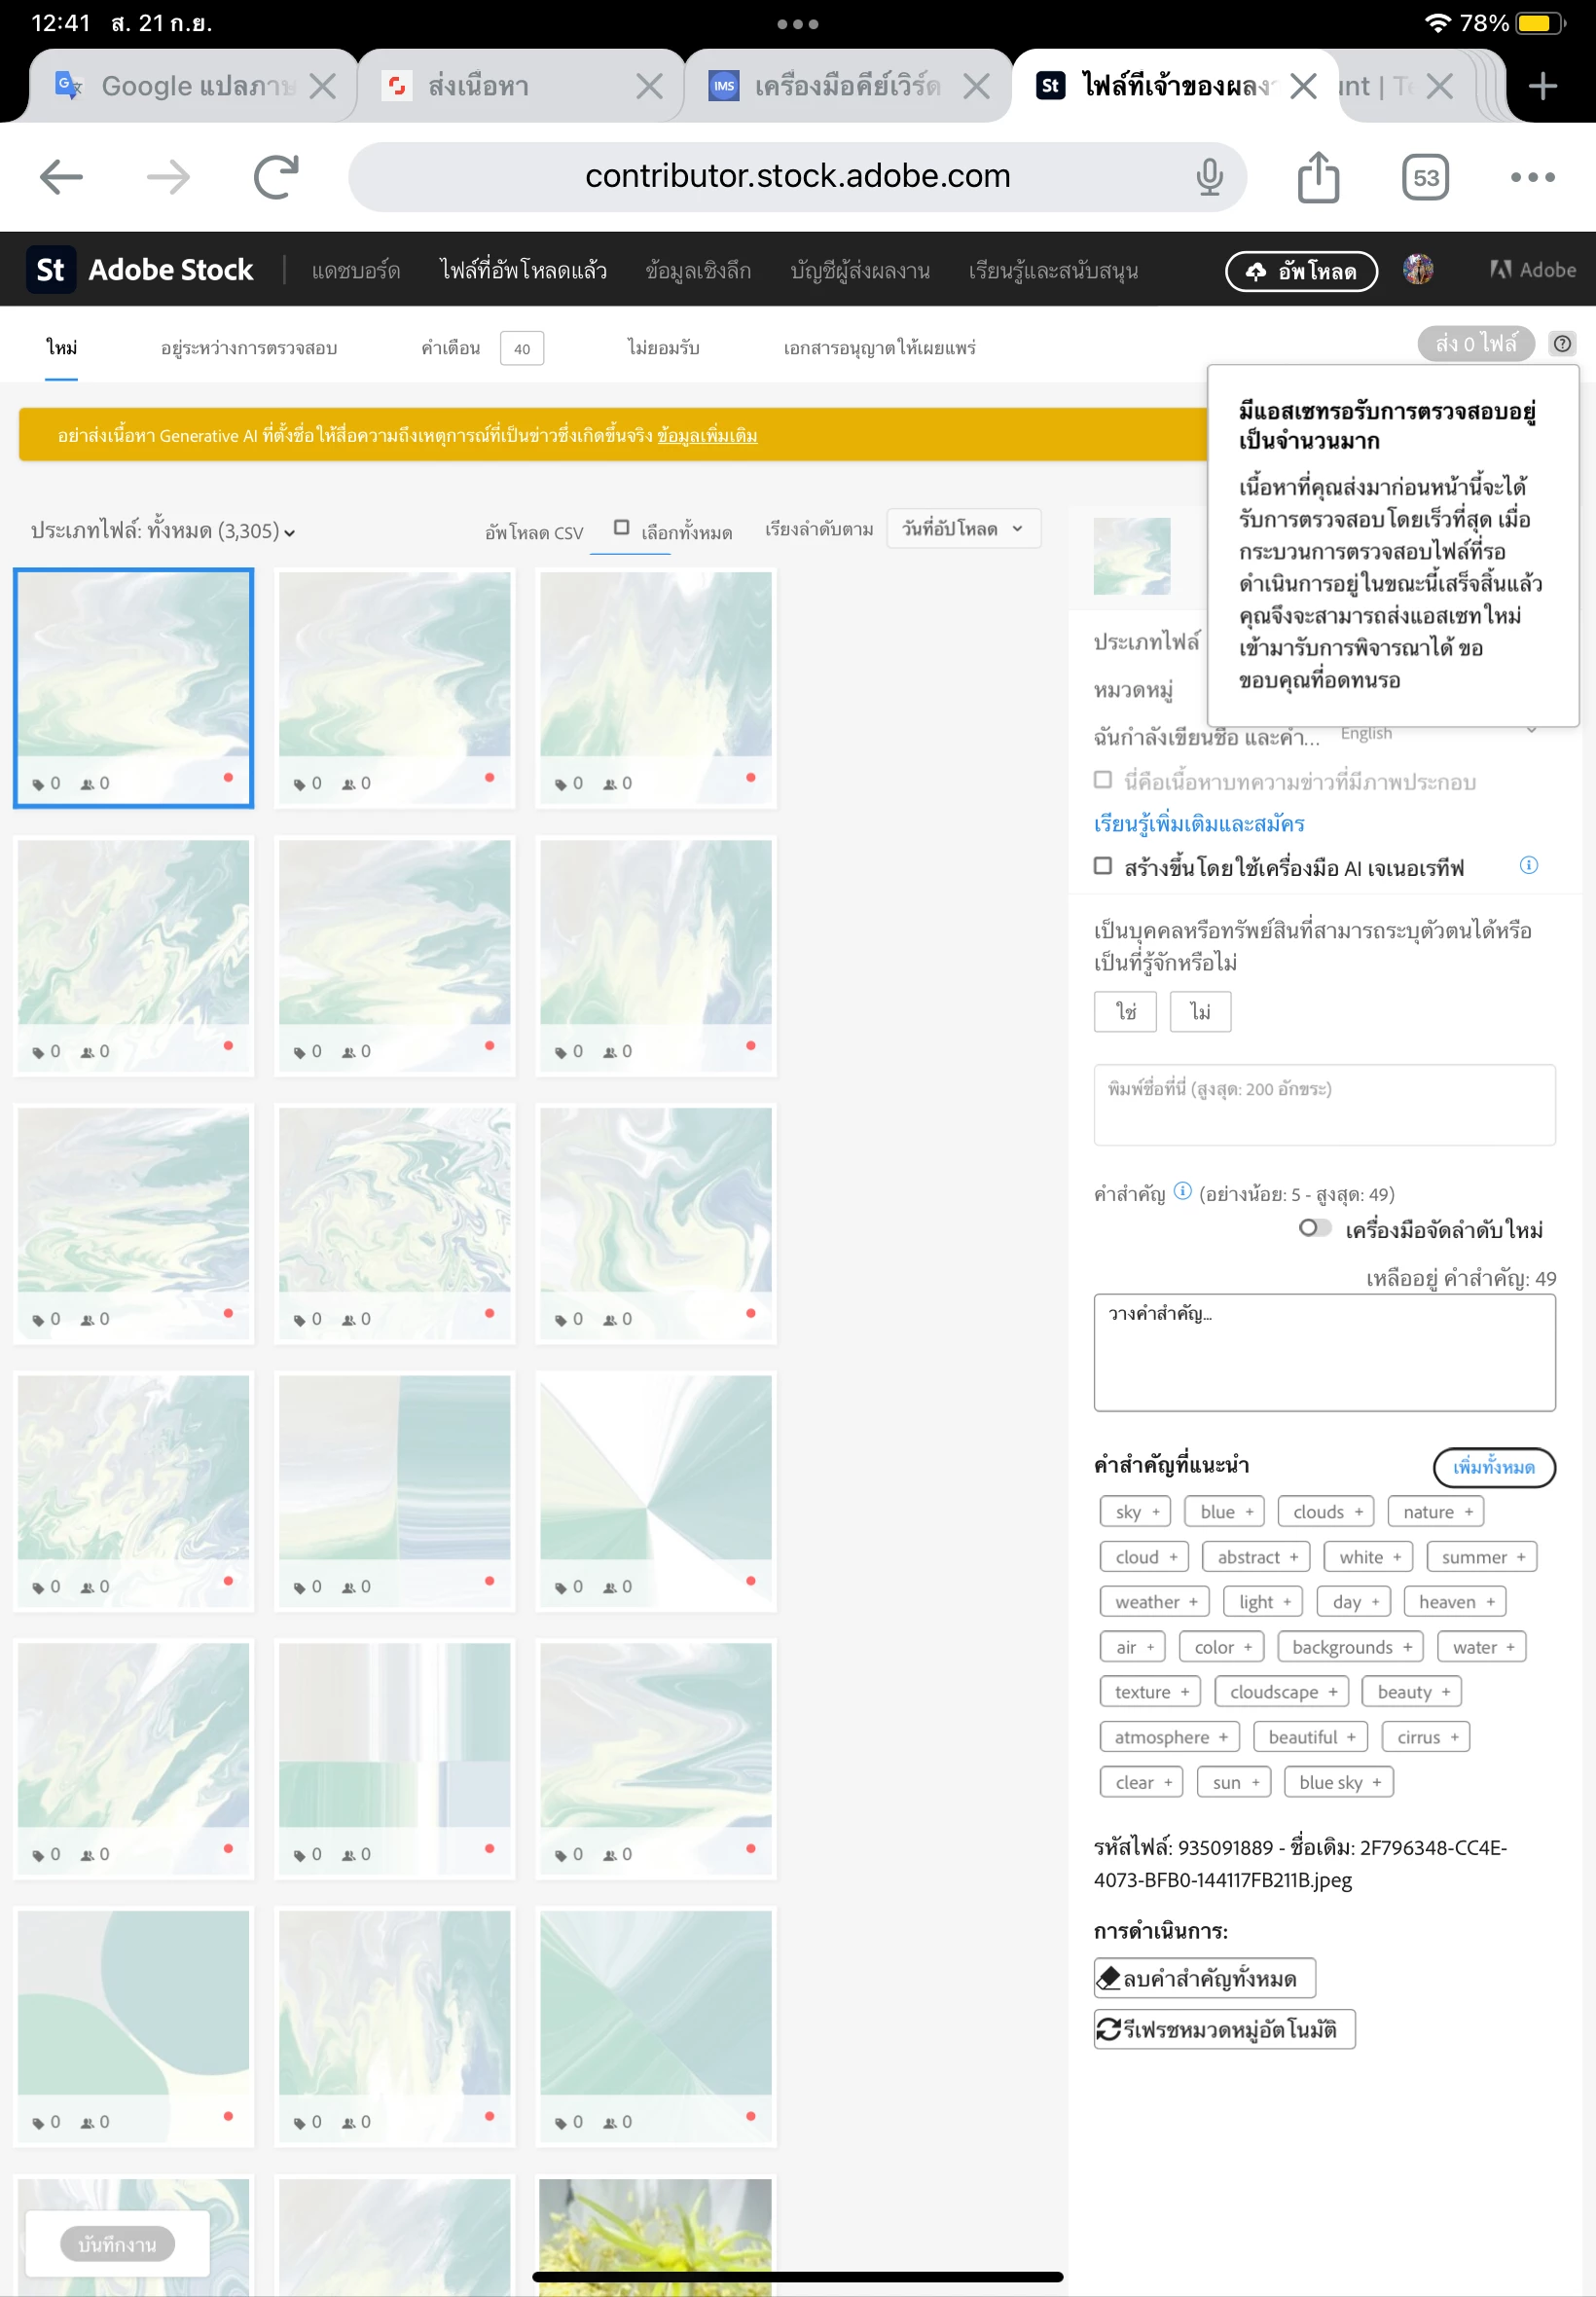Click the refresh auto-category icon

point(1109,2028)
